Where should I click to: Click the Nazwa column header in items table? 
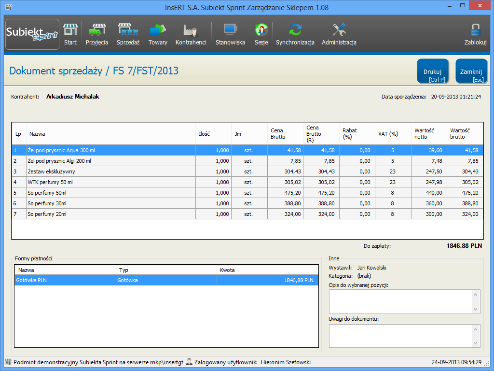tap(111, 134)
